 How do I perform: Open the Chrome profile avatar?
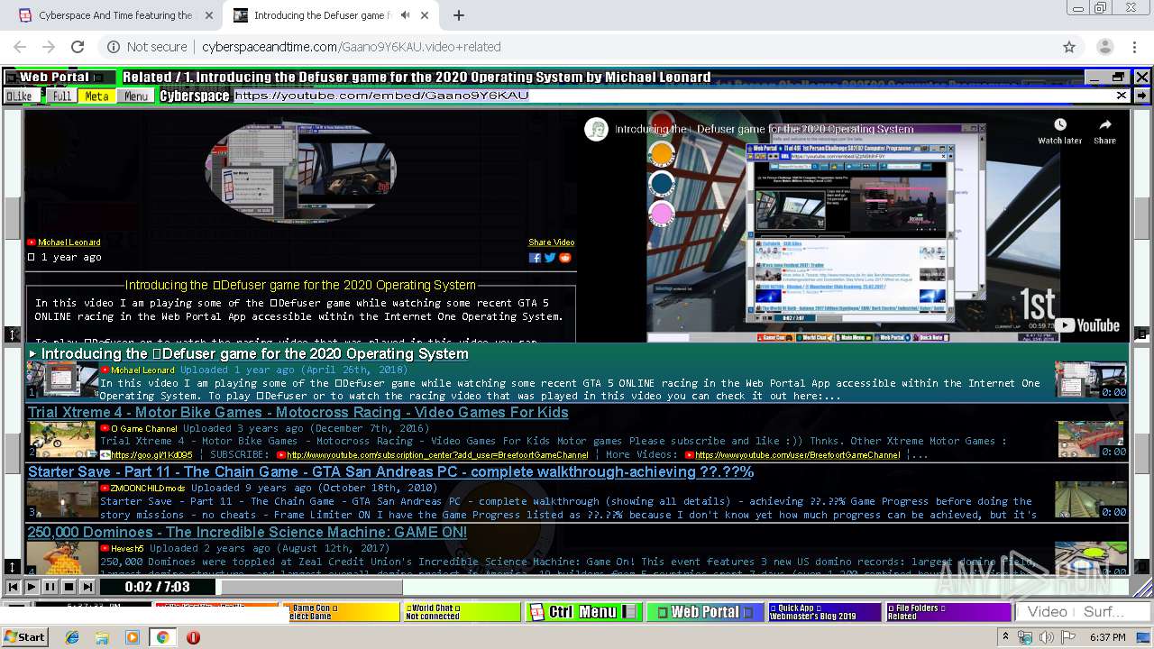click(x=1104, y=47)
